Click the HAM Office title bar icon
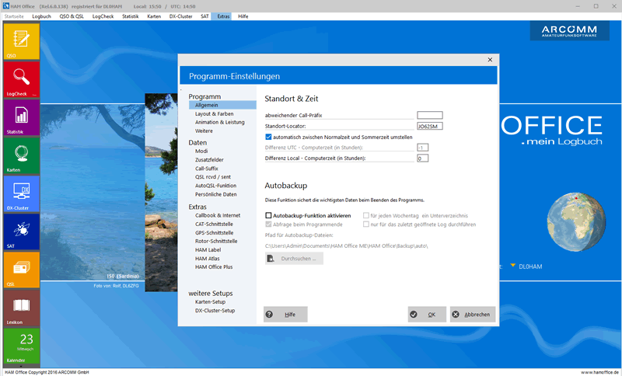Screen dimensions: 622x376 [x=6, y=6]
